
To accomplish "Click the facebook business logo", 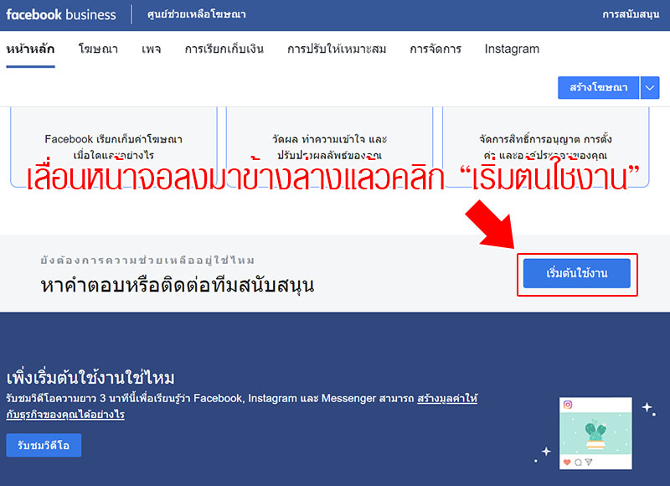I will (60, 14).
